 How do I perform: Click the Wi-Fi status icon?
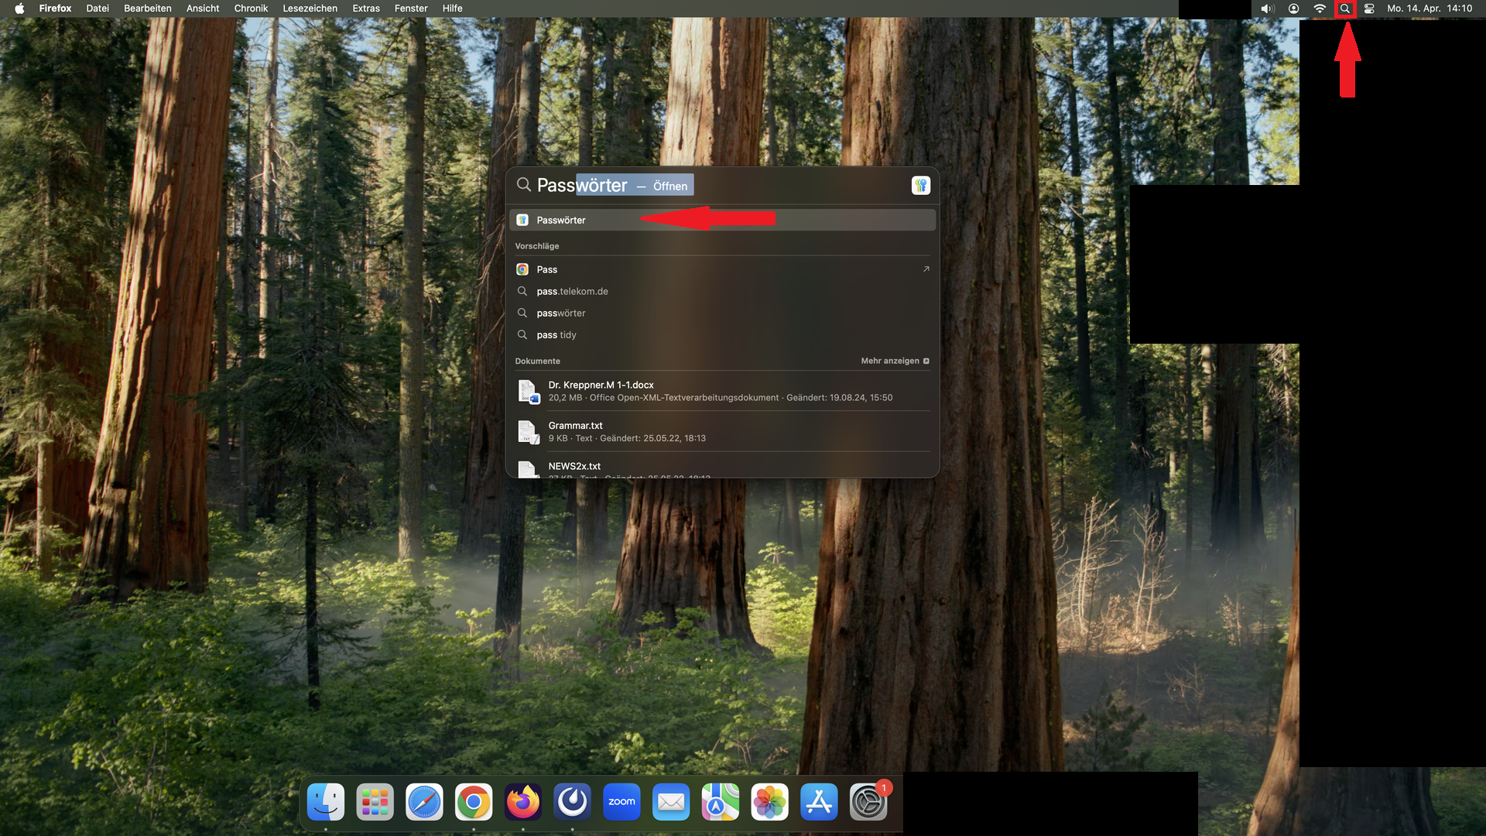click(1320, 9)
